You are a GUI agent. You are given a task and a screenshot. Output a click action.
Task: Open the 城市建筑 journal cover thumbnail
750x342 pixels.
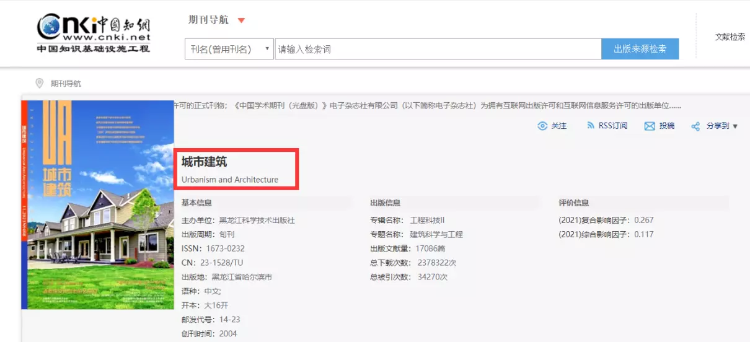click(98, 204)
